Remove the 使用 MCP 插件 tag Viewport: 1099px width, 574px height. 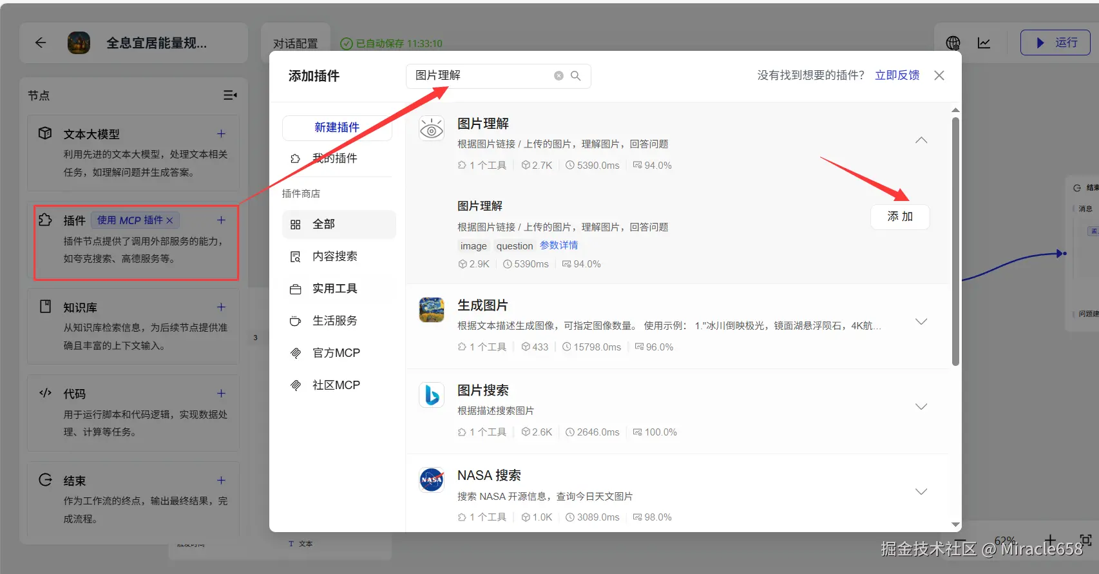(169, 220)
